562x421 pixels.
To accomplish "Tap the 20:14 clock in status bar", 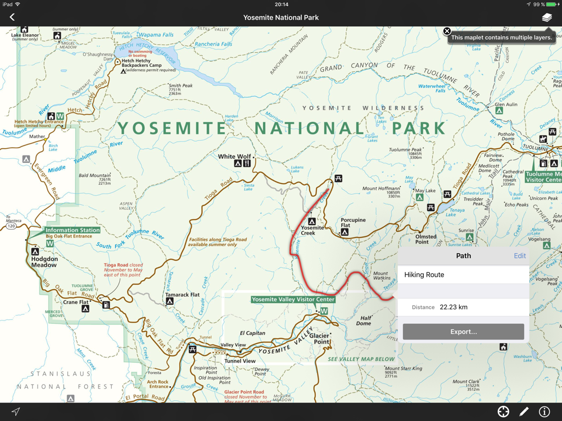I will pos(282,4).
